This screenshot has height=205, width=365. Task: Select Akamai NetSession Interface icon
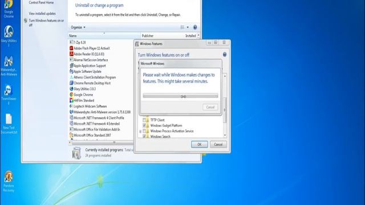pos(71,60)
